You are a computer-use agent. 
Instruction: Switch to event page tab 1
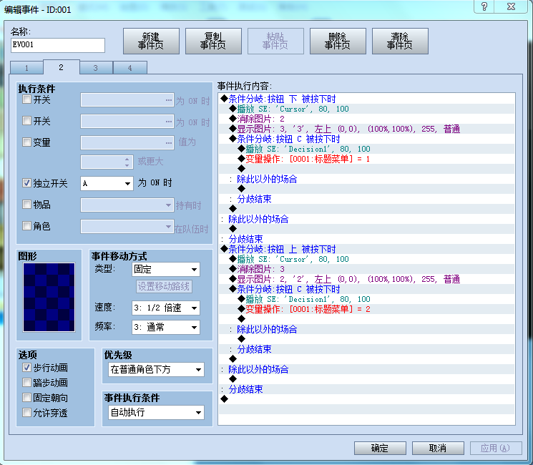27,68
